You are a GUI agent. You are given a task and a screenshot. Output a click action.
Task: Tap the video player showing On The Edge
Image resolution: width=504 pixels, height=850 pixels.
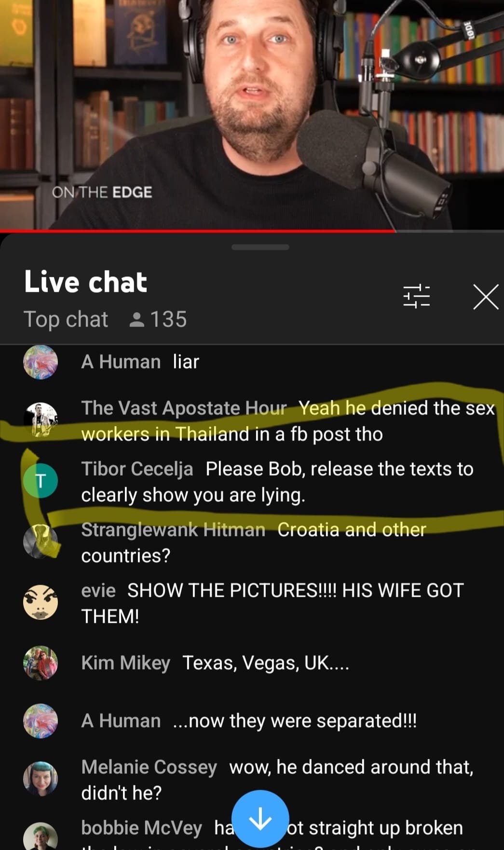[252, 114]
